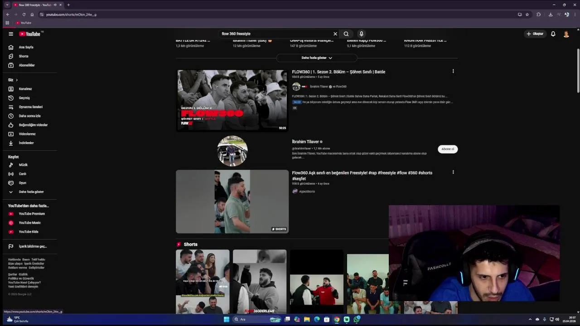Click the Videolarınız play icon

point(11,134)
